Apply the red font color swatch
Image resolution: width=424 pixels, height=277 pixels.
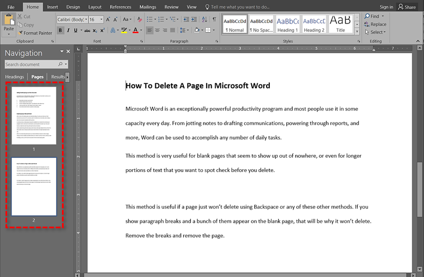135,31
